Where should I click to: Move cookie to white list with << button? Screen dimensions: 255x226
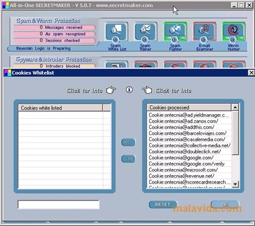tap(128, 142)
